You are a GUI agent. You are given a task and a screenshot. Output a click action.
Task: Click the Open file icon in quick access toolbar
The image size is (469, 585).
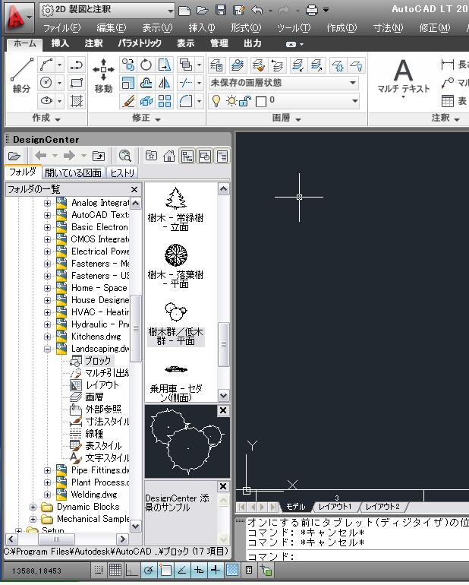pos(203,10)
